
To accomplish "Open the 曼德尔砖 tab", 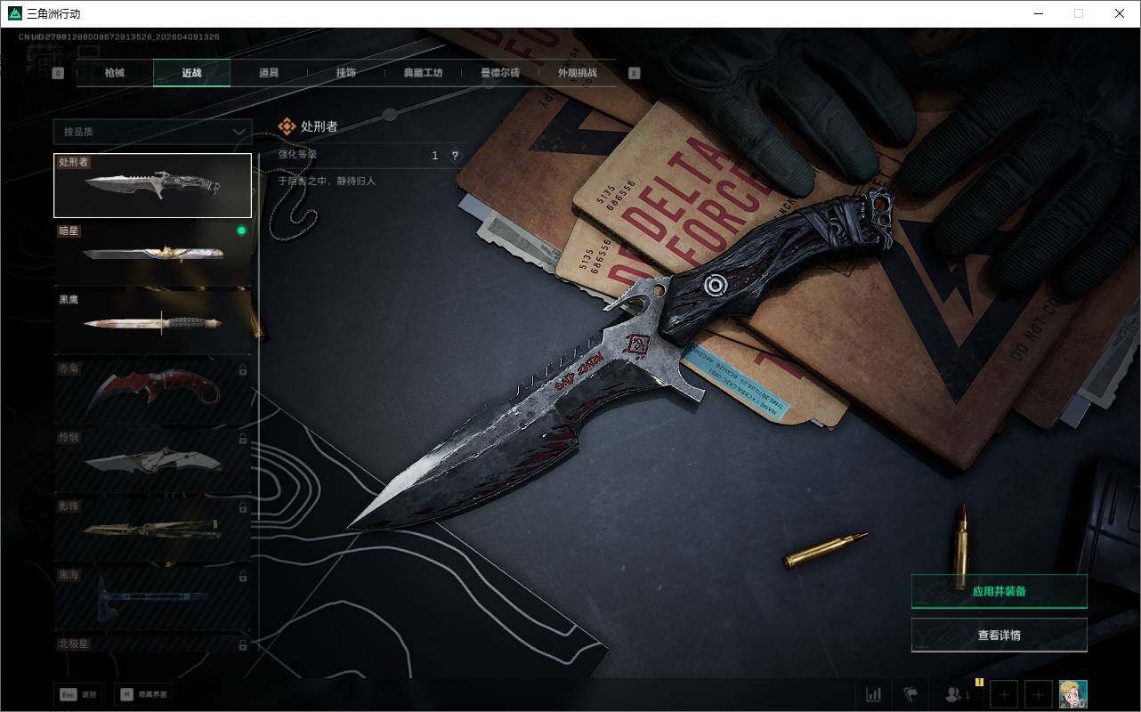I will pyautogui.click(x=500, y=73).
